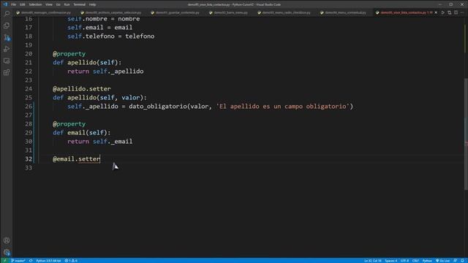This screenshot has height=263, width=468.
Task: Switch to demo02 barra menu tab
Action: pos(230,12)
